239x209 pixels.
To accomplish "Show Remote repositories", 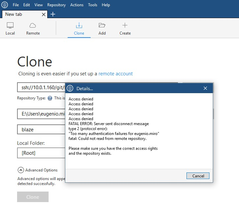I will point(33,29).
